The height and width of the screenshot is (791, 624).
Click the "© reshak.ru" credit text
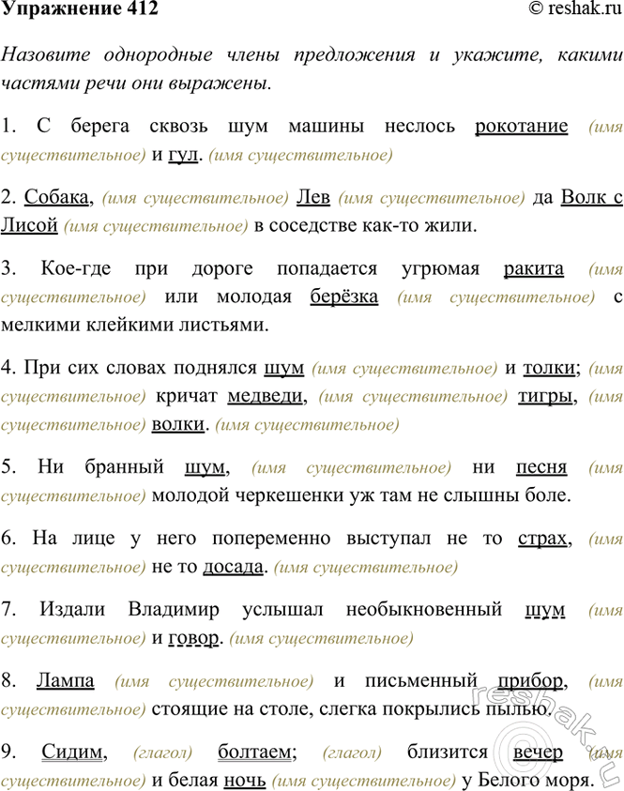[575, 8]
